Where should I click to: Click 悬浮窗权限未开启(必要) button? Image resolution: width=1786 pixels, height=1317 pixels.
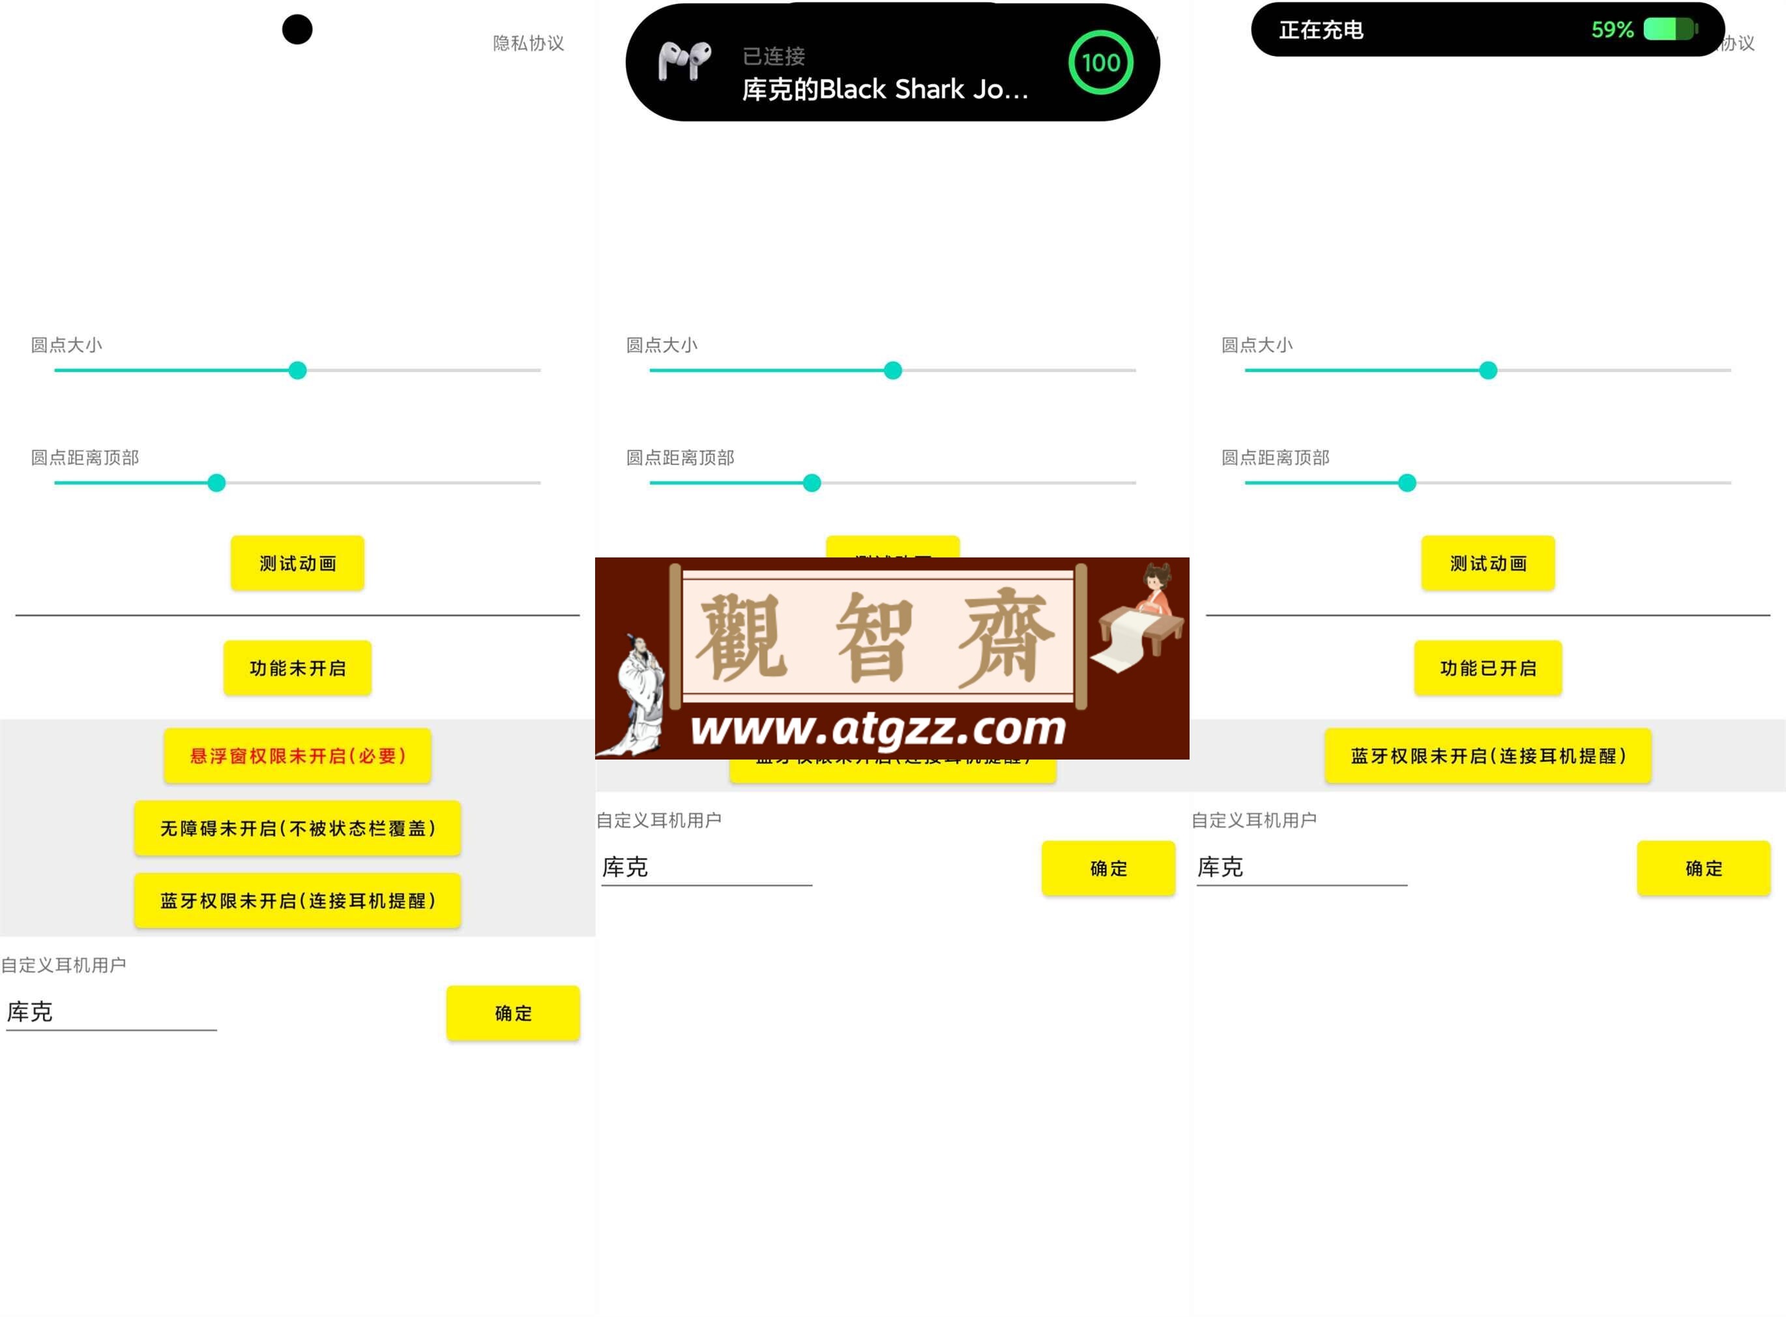click(297, 756)
